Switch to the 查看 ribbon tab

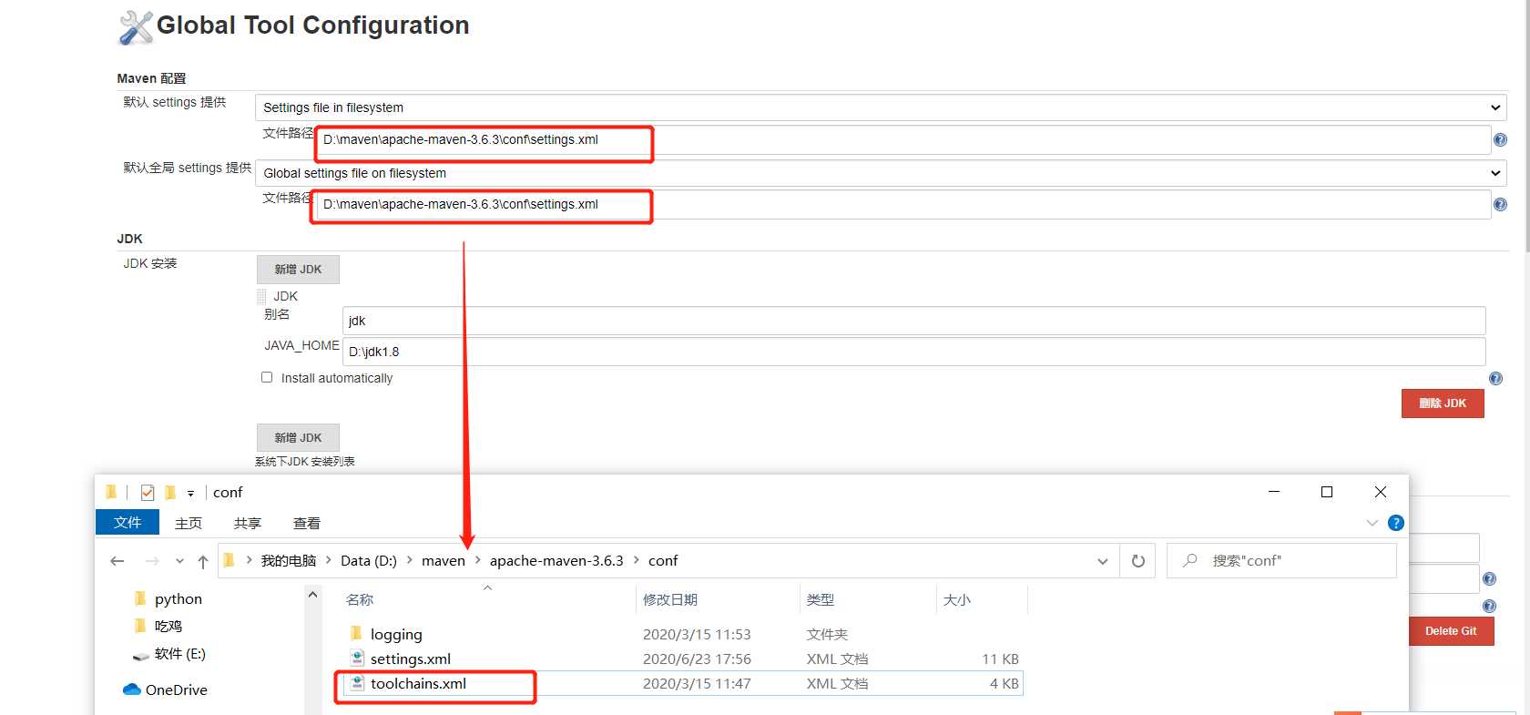[x=307, y=524]
